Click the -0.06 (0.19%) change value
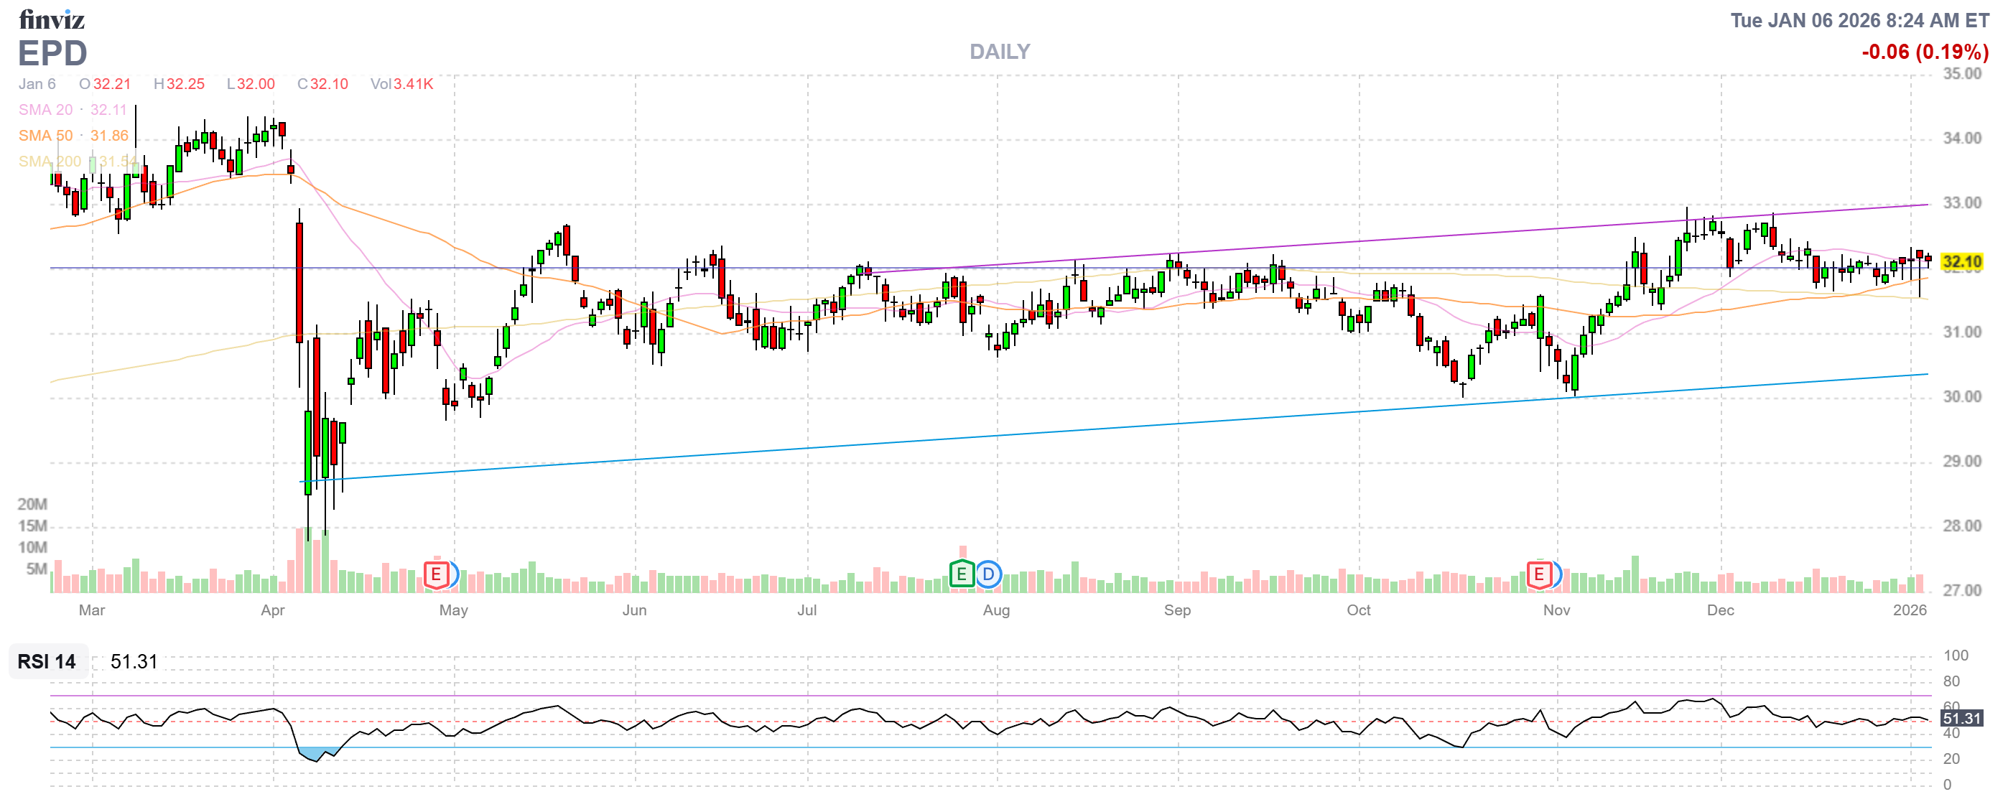 (1925, 52)
